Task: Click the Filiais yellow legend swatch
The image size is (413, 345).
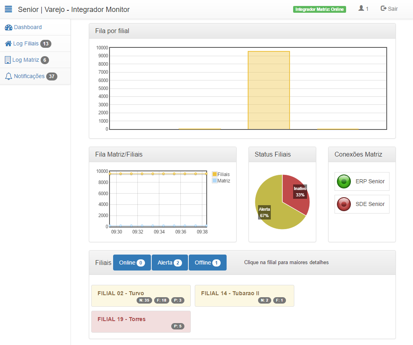Action: tap(214, 174)
